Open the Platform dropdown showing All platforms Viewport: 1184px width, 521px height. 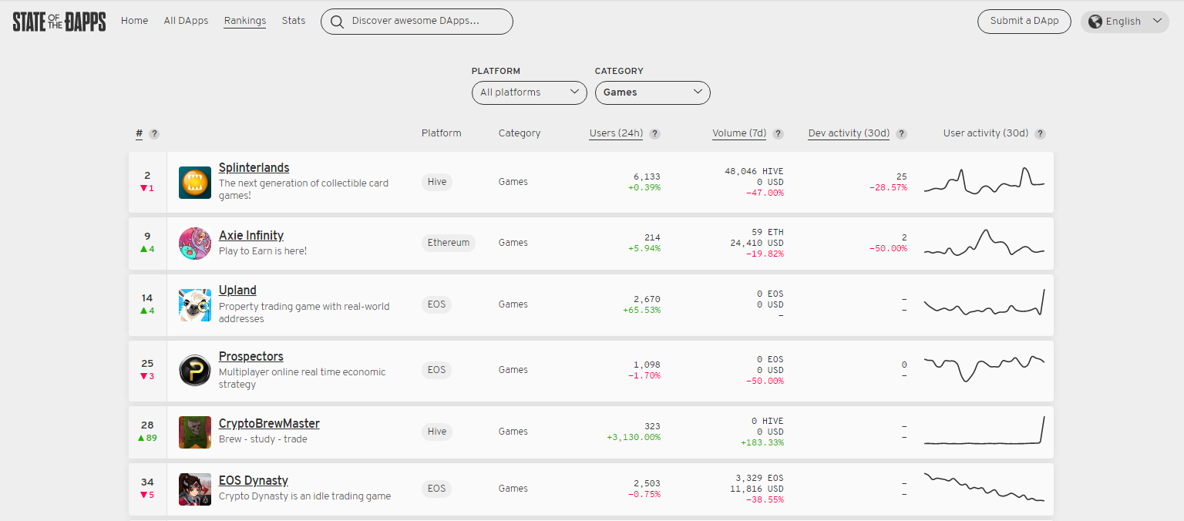click(530, 92)
